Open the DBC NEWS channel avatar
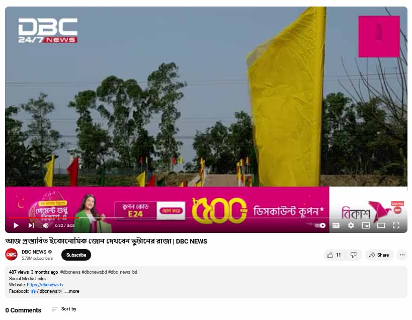 (x=11, y=254)
